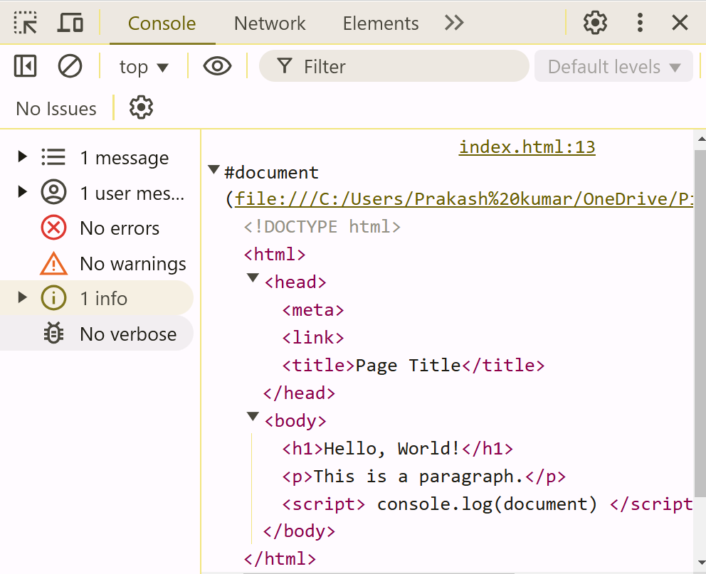The width and height of the screenshot is (706, 574).
Task: Open the top JavaScript context dropdown
Action: (144, 67)
